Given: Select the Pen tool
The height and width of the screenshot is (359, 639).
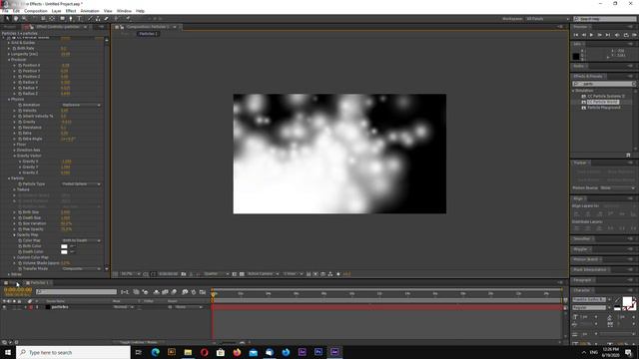Looking at the screenshot, I should pos(71,19).
